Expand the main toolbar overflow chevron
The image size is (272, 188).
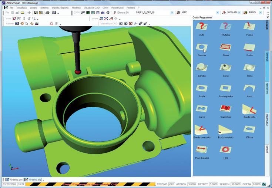point(268,13)
